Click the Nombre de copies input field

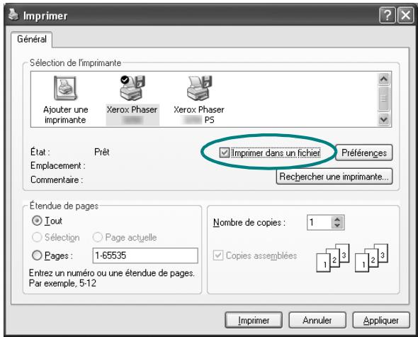point(319,223)
